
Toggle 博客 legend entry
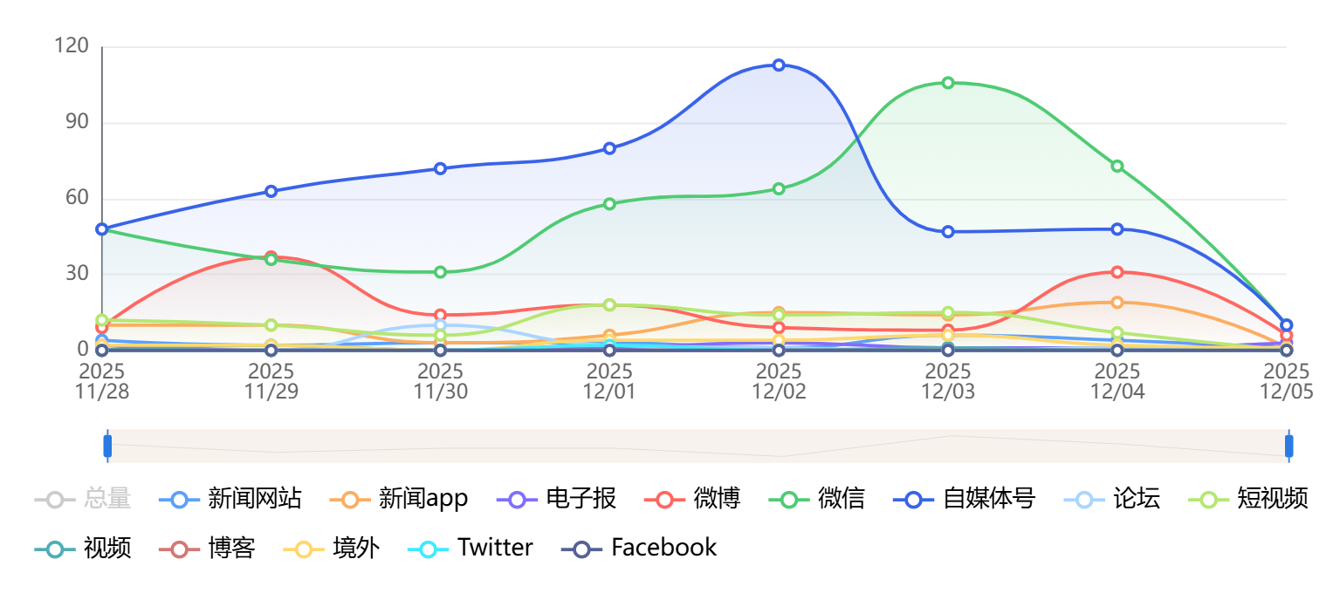208,549
